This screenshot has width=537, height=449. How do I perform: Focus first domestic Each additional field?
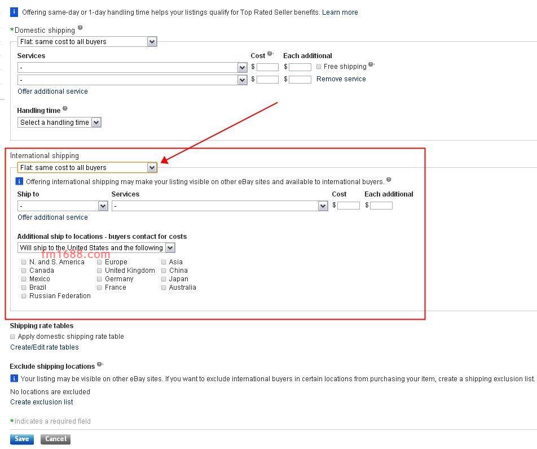tap(300, 67)
